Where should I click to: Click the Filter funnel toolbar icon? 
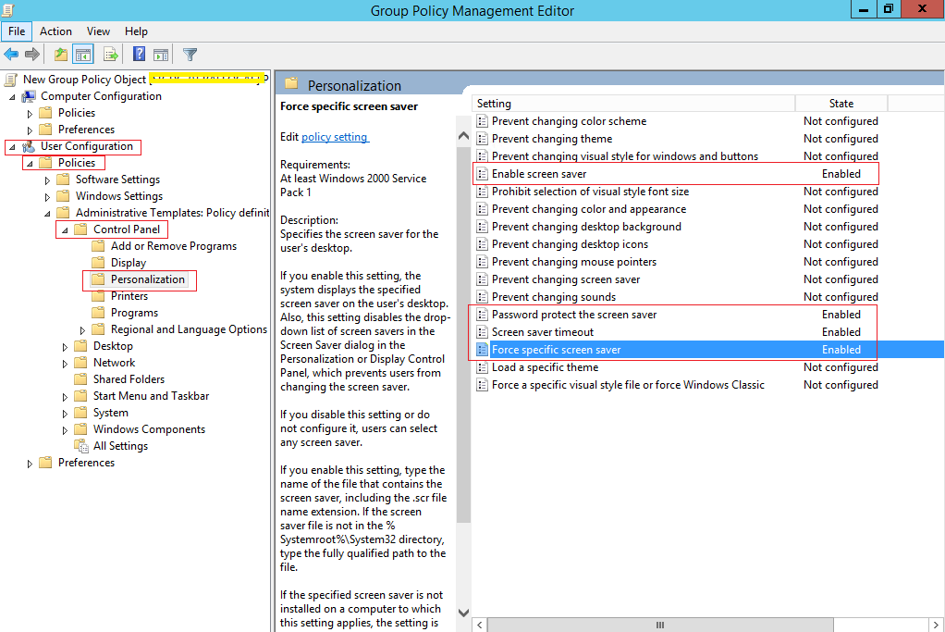point(190,55)
